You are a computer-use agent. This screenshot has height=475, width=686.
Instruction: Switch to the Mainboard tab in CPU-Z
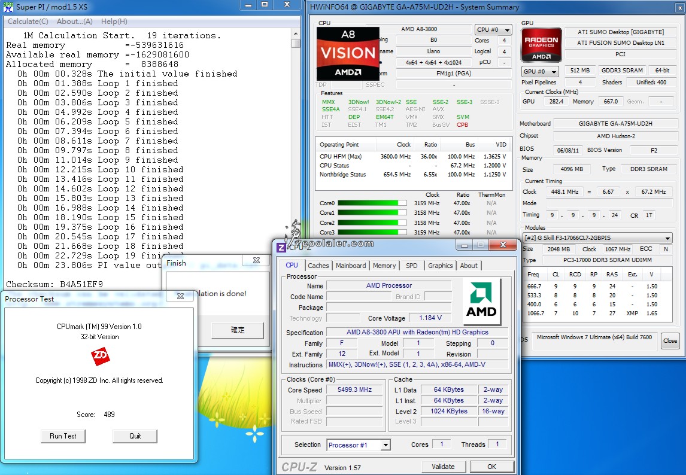[x=351, y=266]
